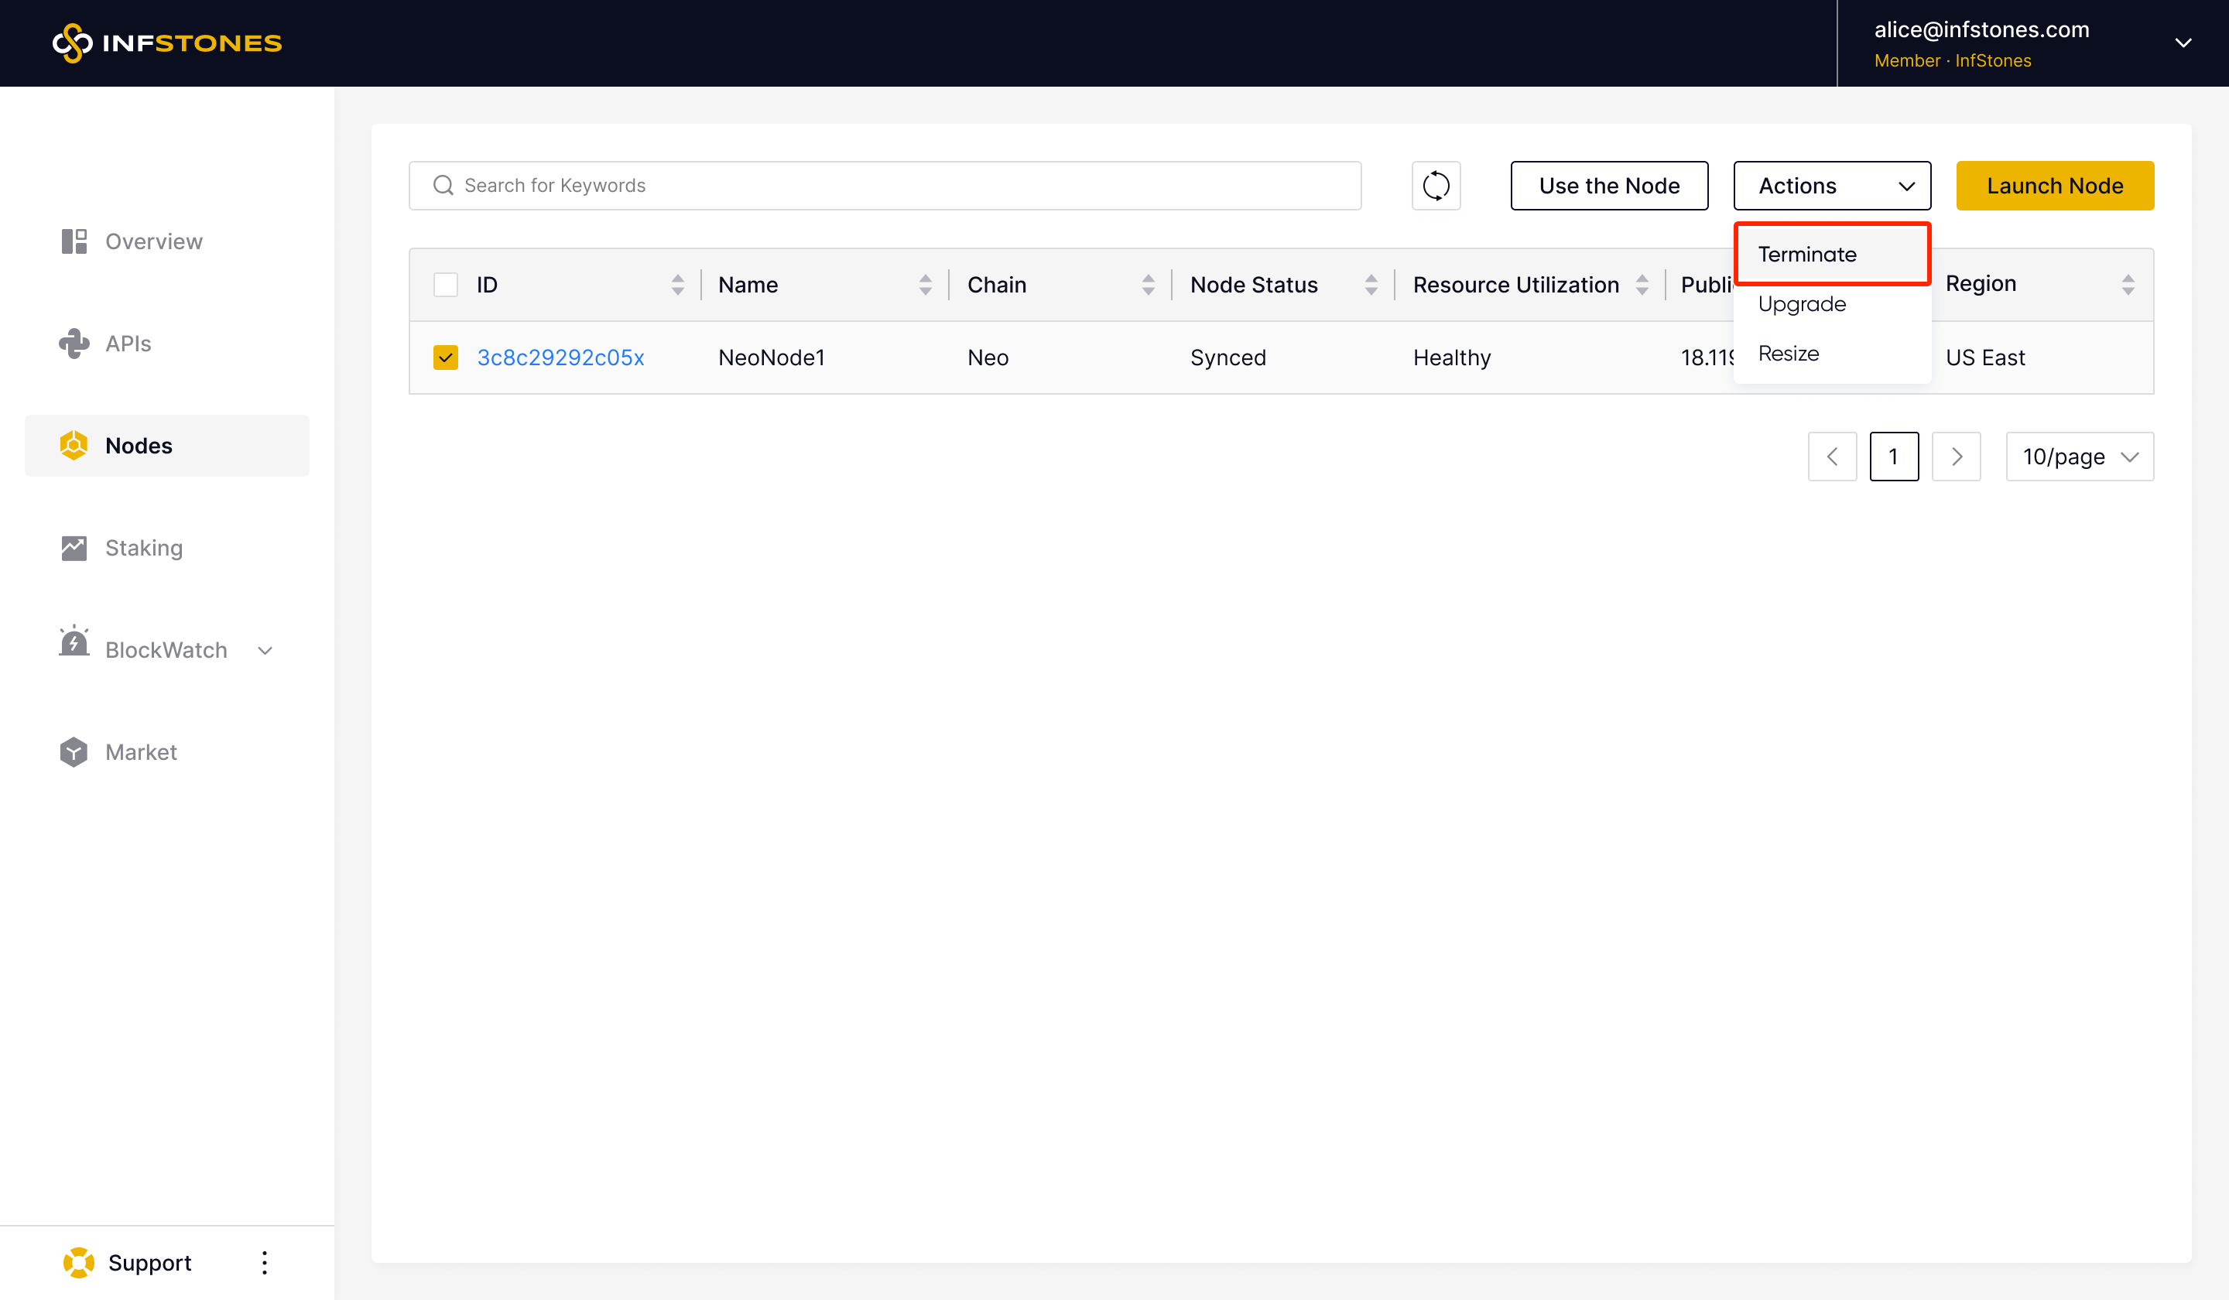Expand the BlockWatch submenu chevron
Screen dimensions: 2229x1300
(x=265, y=650)
